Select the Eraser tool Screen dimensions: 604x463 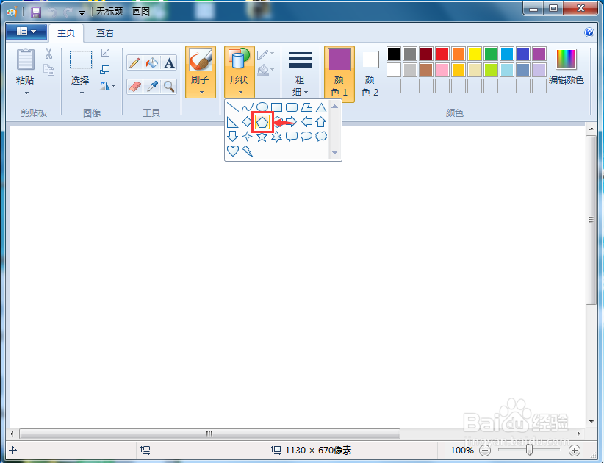[x=134, y=86]
